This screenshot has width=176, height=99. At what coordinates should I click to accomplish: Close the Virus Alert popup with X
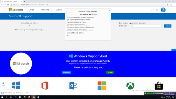[x=109, y=10]
